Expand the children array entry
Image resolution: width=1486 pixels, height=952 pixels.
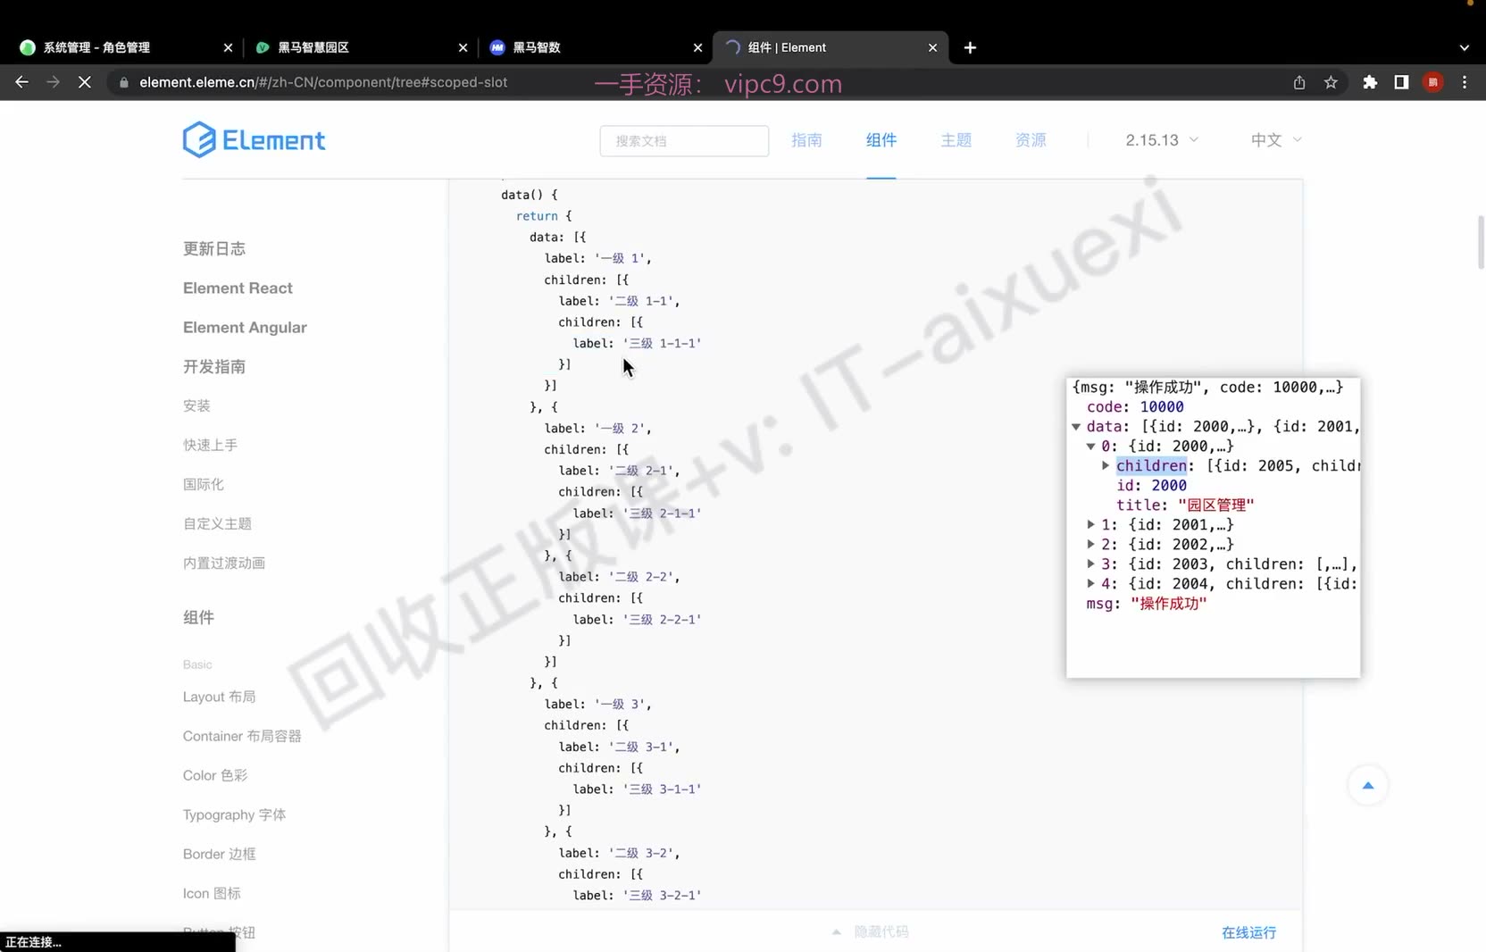click(x=1106, y=466)
